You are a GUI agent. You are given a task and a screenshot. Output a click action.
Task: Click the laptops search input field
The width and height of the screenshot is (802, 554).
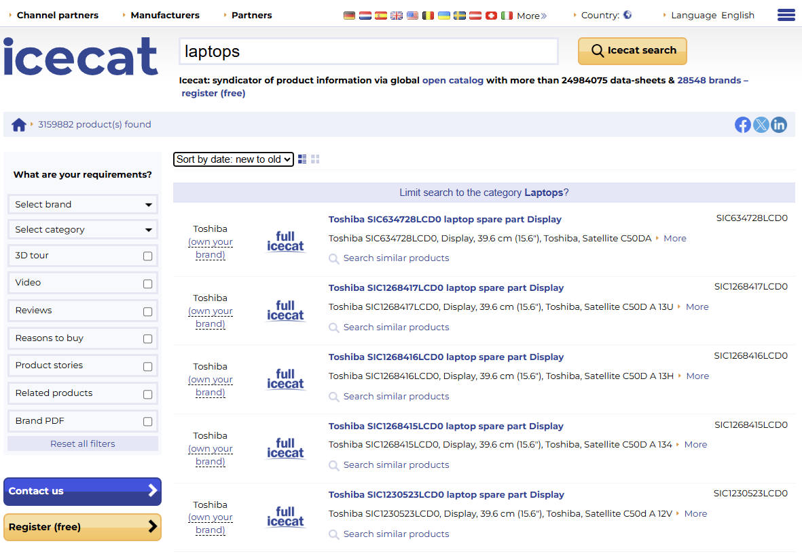[x=369, y=52]
